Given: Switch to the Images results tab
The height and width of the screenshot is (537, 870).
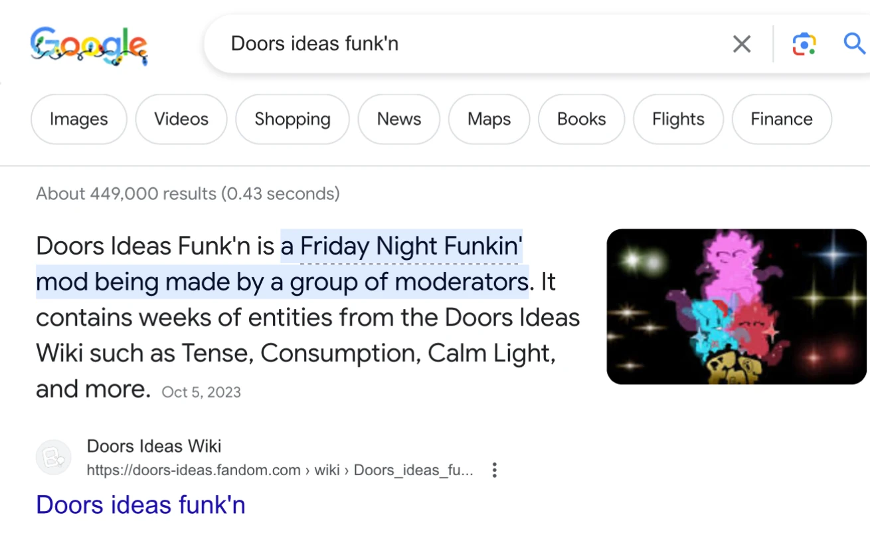Looking at the screenshot, I should coord(78,119).
